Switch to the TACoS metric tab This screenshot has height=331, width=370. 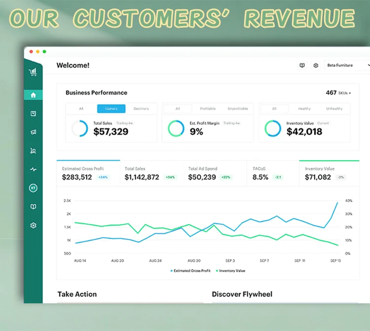click(x=272, y=173)
